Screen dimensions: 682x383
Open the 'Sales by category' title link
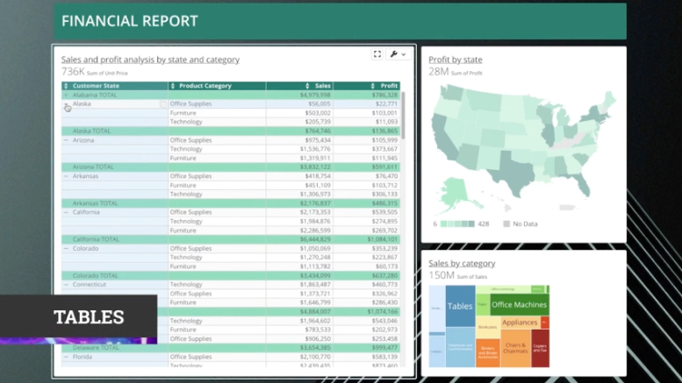[x=462, y=263]
